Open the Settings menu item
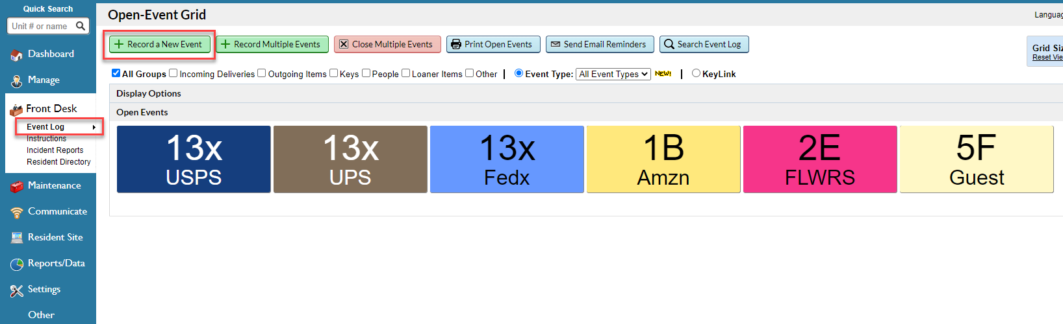 click(x=44, y=289)
